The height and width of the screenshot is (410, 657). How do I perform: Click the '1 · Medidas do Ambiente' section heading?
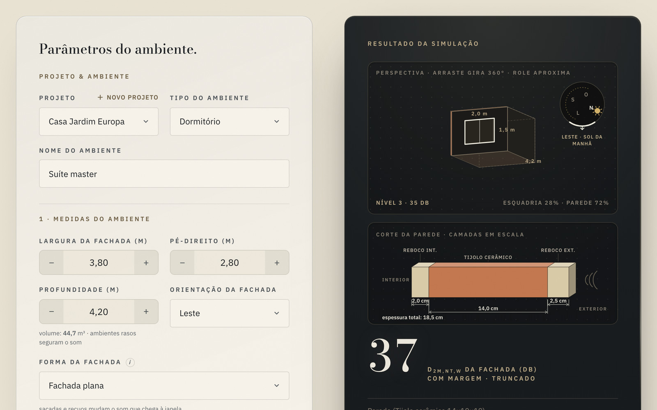[94, 219]
